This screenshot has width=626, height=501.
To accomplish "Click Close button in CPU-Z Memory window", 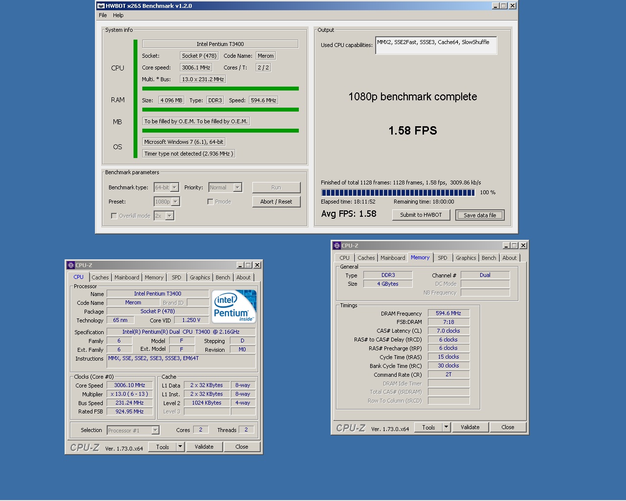I will pos(508,427).
